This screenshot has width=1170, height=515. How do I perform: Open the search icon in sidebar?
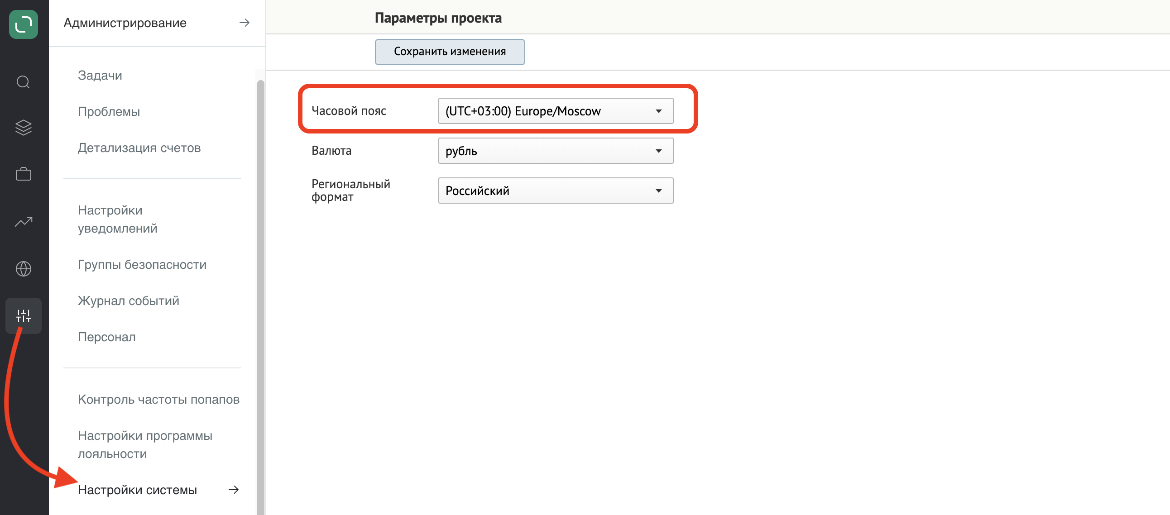pyautogui.click(x=23, y=82)
